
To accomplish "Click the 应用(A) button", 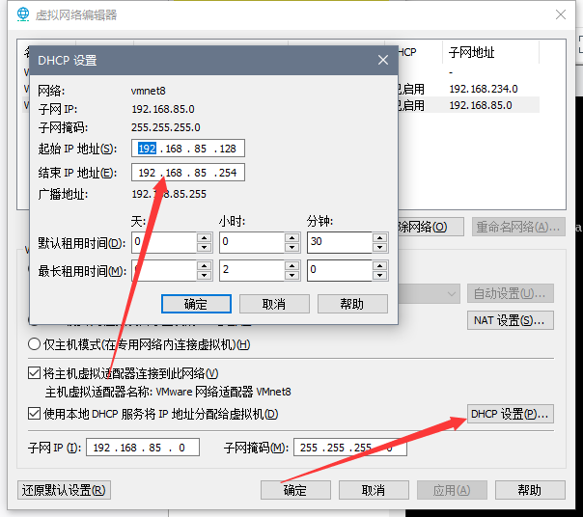I will pos(452,490).
